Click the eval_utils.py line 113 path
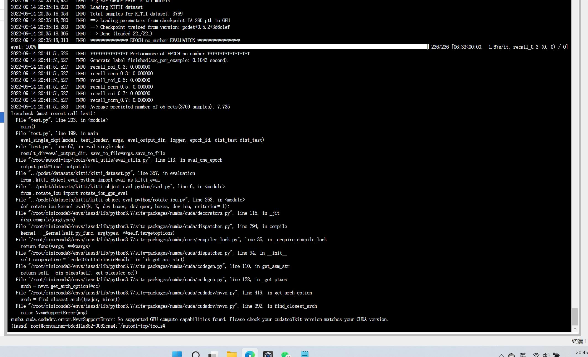This screenshot has height=357, width=588. pos(119,160)
